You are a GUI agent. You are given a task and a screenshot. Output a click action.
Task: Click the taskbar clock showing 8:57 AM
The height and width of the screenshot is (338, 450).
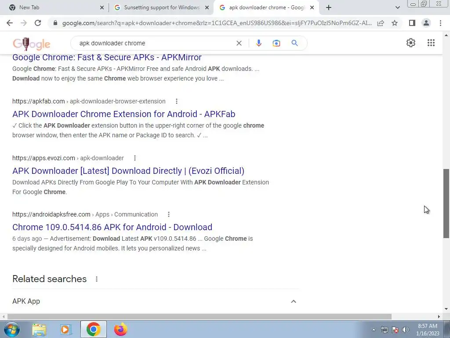[x=428, y=330]
